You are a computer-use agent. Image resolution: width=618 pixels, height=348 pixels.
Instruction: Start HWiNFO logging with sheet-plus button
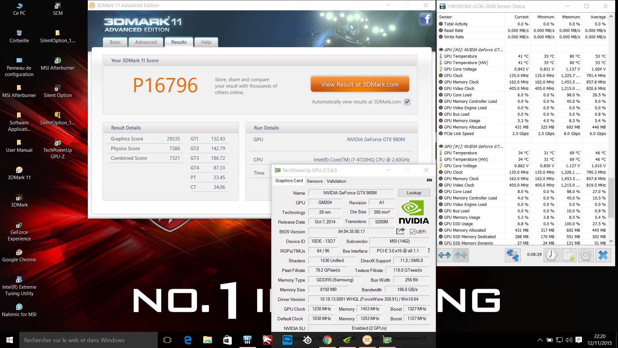[x=568, y=255]
